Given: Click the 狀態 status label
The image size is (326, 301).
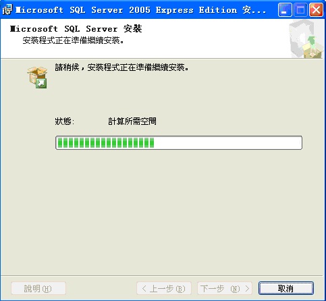Looking at the screenshot, I should [64, 121].
